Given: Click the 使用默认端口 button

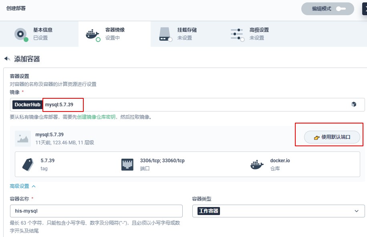Looking at the screenshot, I should click(x=332, y=137).
